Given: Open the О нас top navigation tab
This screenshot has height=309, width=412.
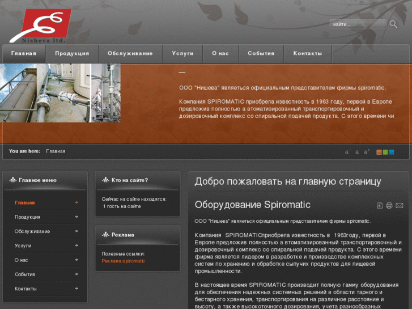Looking at the screenshot, I should pyautogui.click(x=220, y=53).
